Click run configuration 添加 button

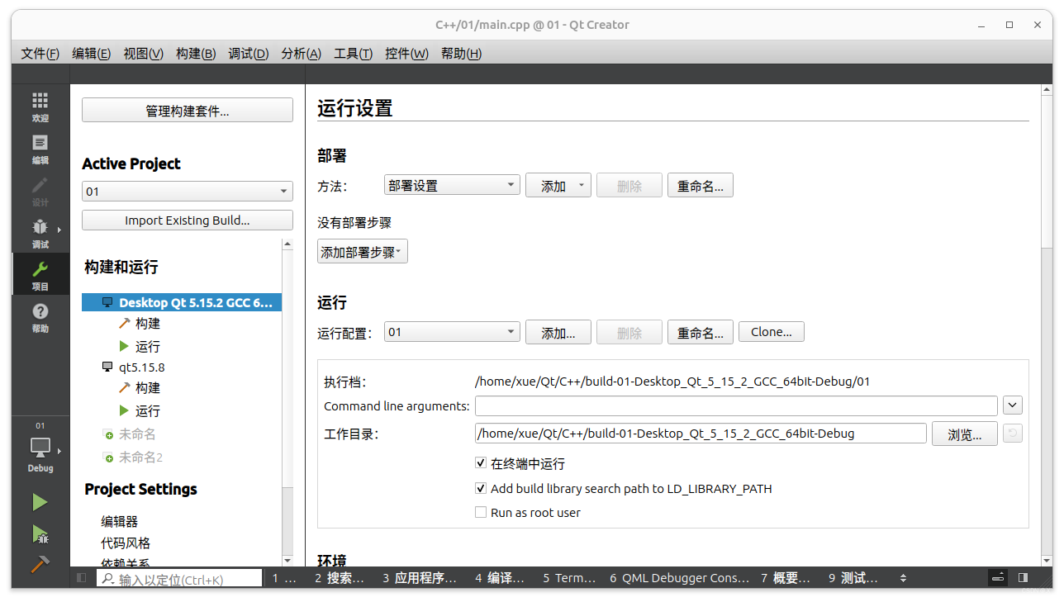[x=558, y=332]
